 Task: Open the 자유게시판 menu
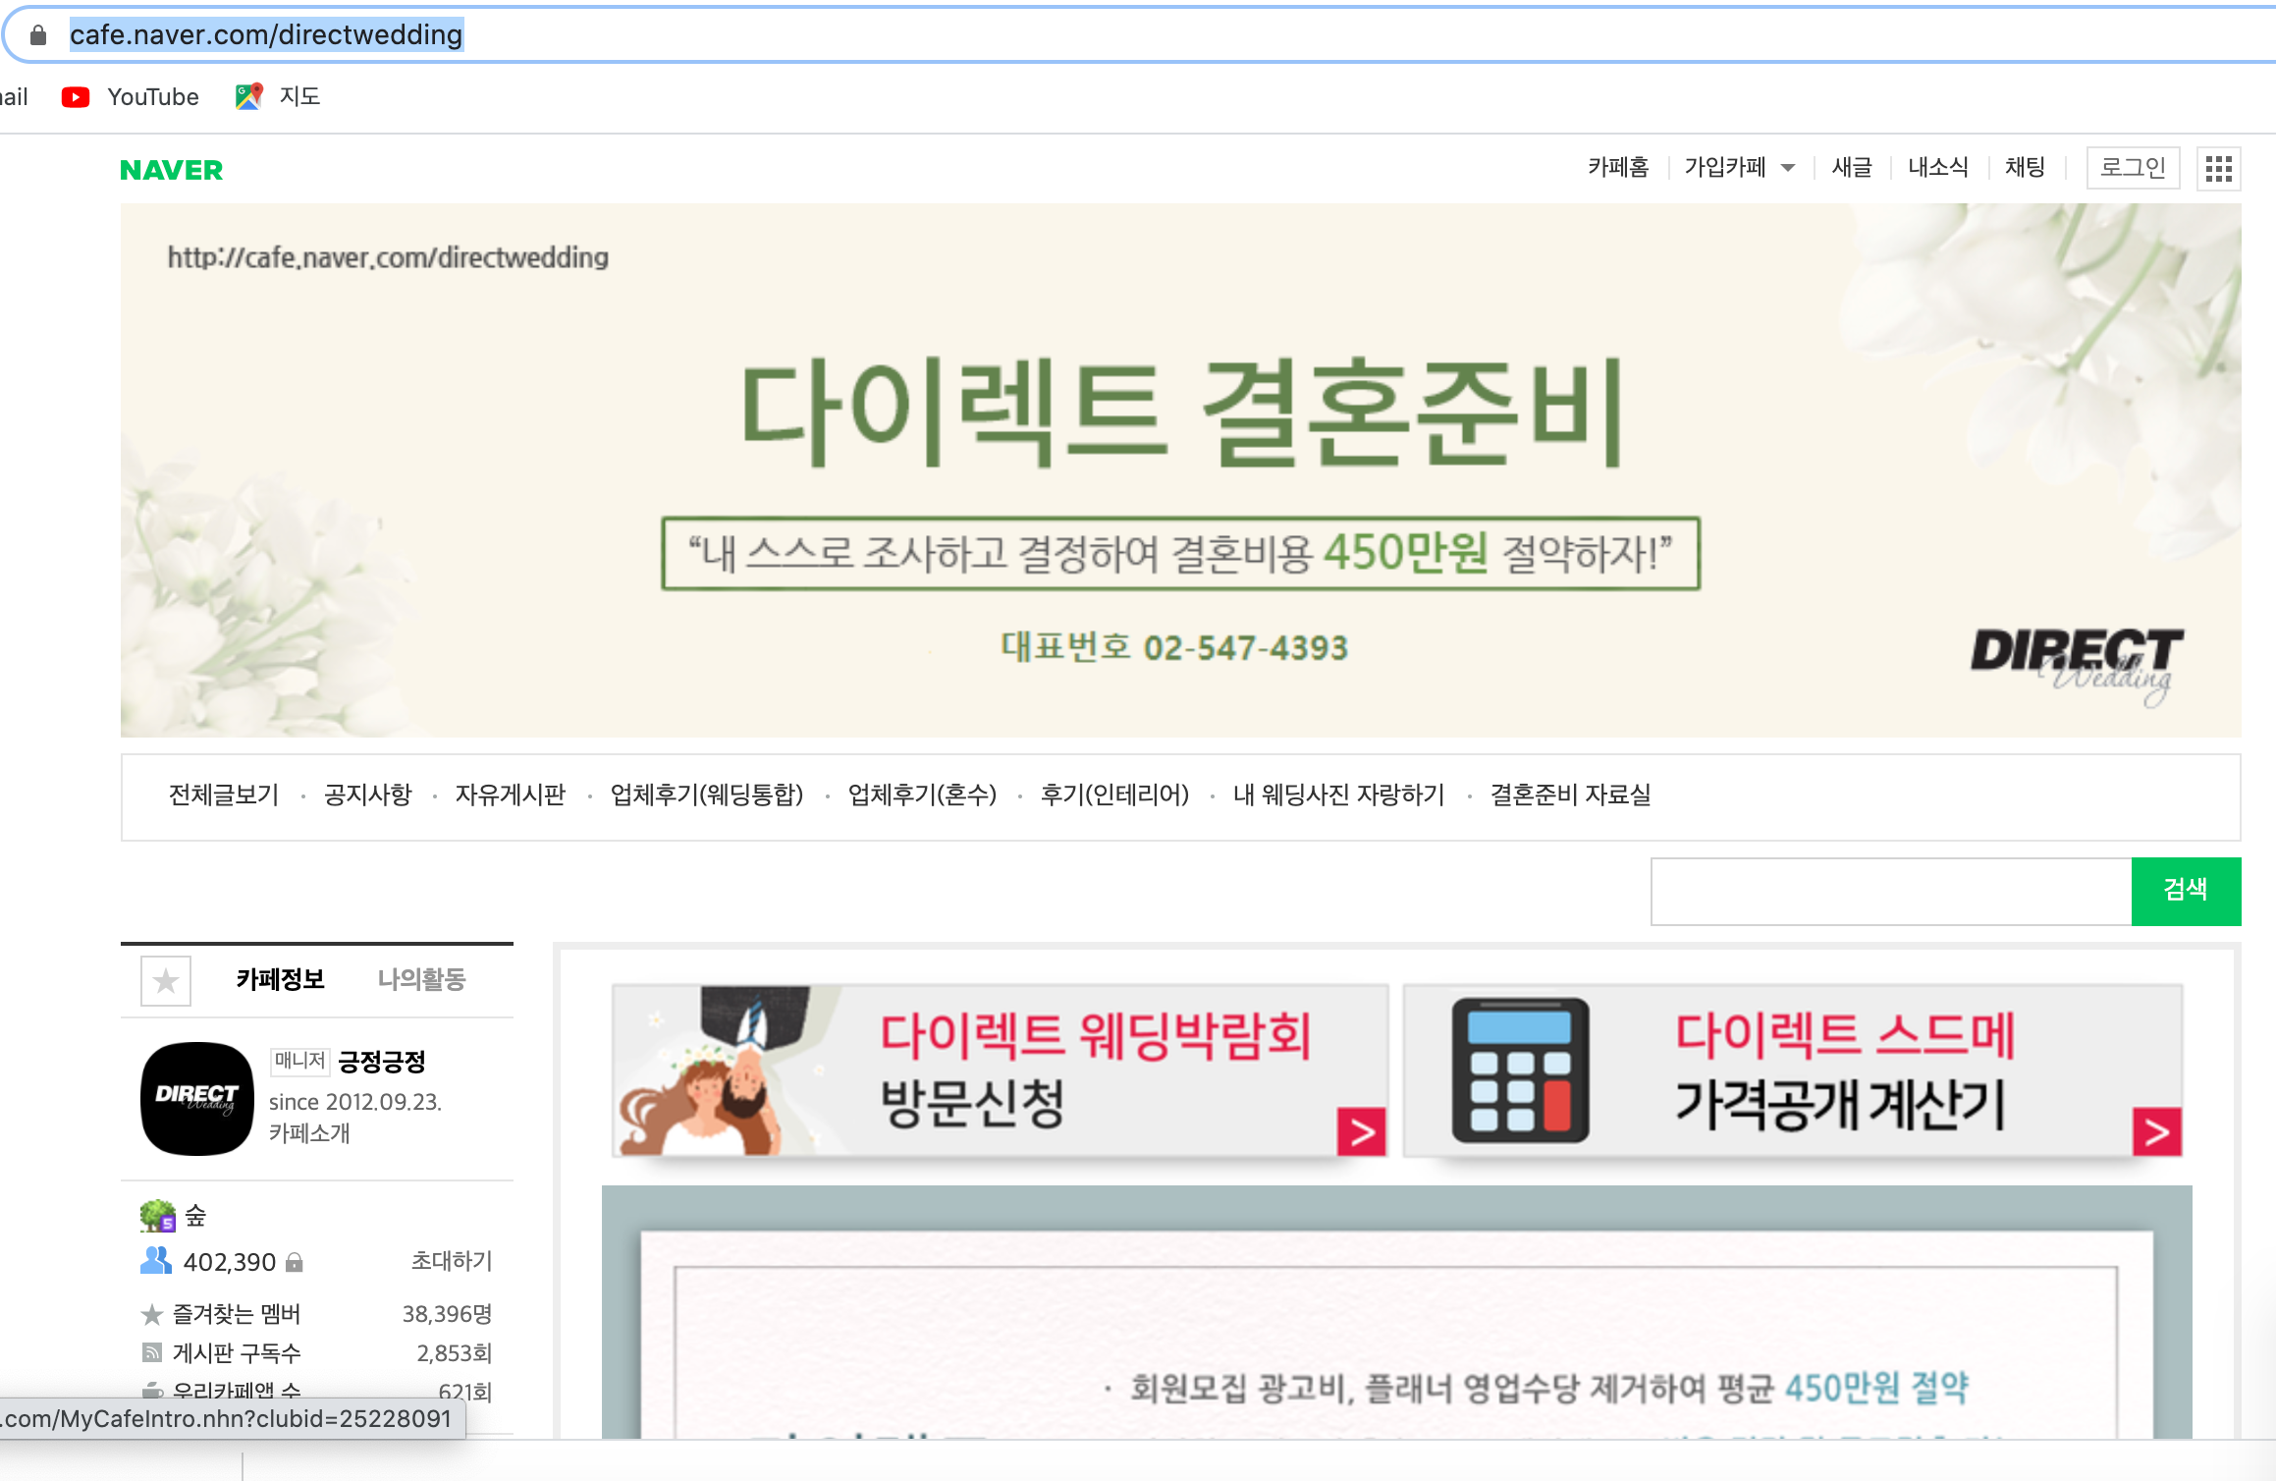point(510,795)
